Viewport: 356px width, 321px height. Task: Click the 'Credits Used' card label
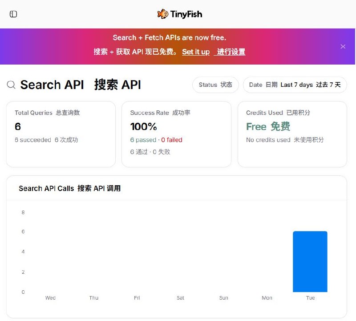[264, 113]
